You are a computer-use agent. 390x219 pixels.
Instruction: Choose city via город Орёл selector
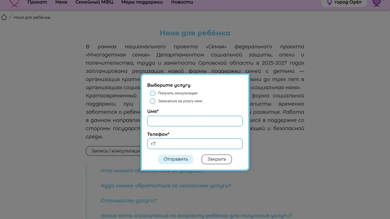click(x=344, y=2)
